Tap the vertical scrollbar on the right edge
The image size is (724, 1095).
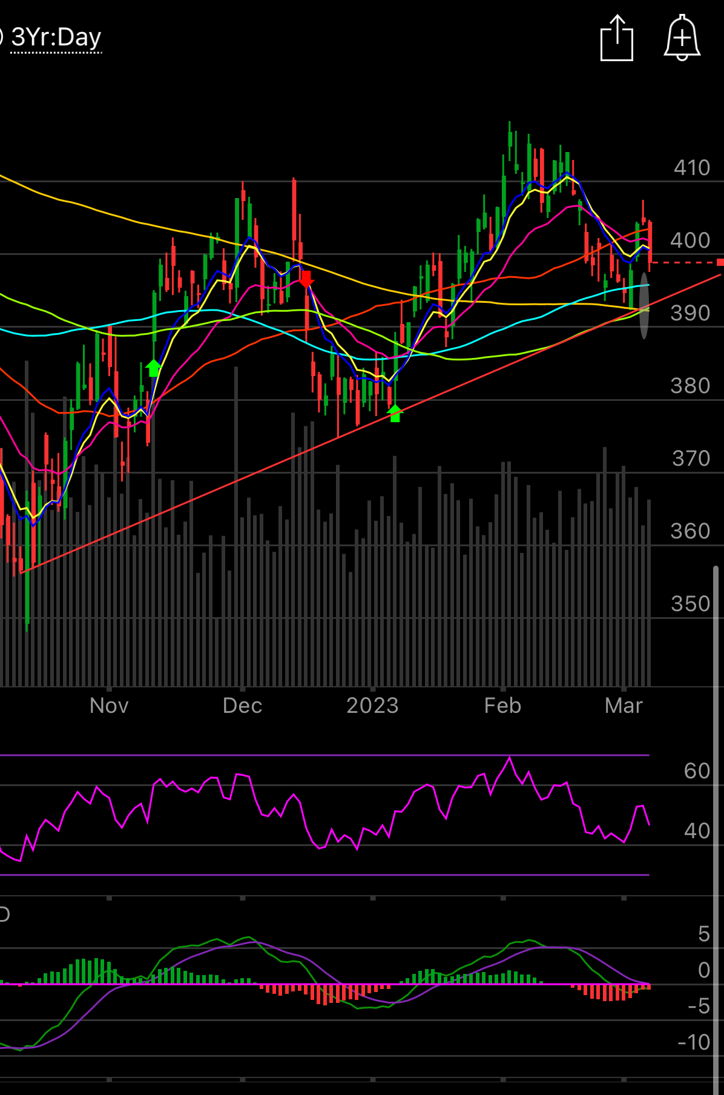pos(716,830)
